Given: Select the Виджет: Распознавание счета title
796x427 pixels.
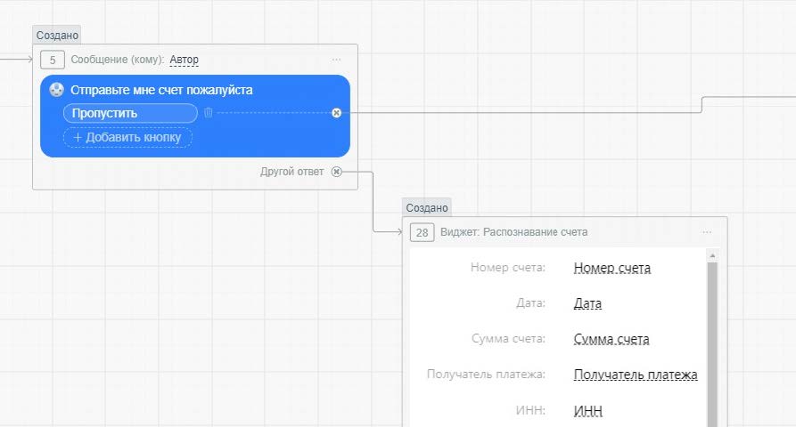Looking at the screenshot, I should (x=513, y=232).
